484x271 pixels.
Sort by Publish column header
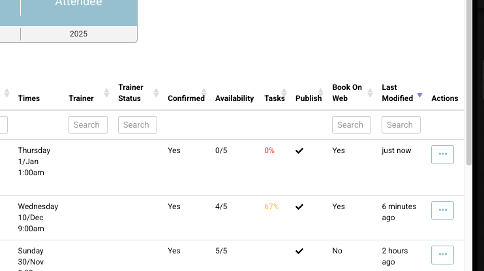(x=309, y=98)
